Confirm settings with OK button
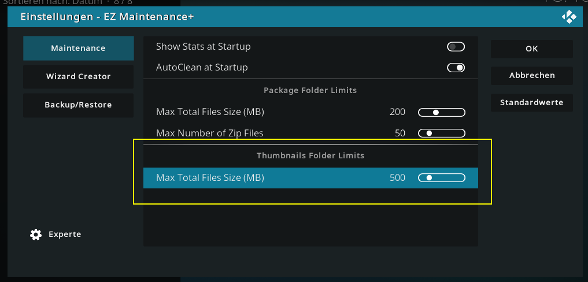Viewport: 588px width, 282px height. coord(532,49)
